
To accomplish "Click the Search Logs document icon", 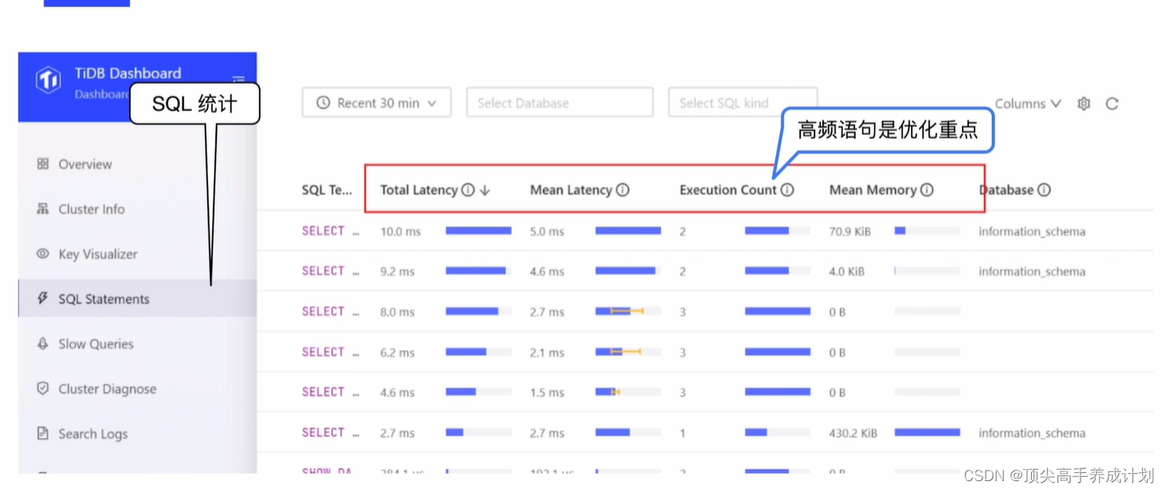I will click(x=44, y=433).
